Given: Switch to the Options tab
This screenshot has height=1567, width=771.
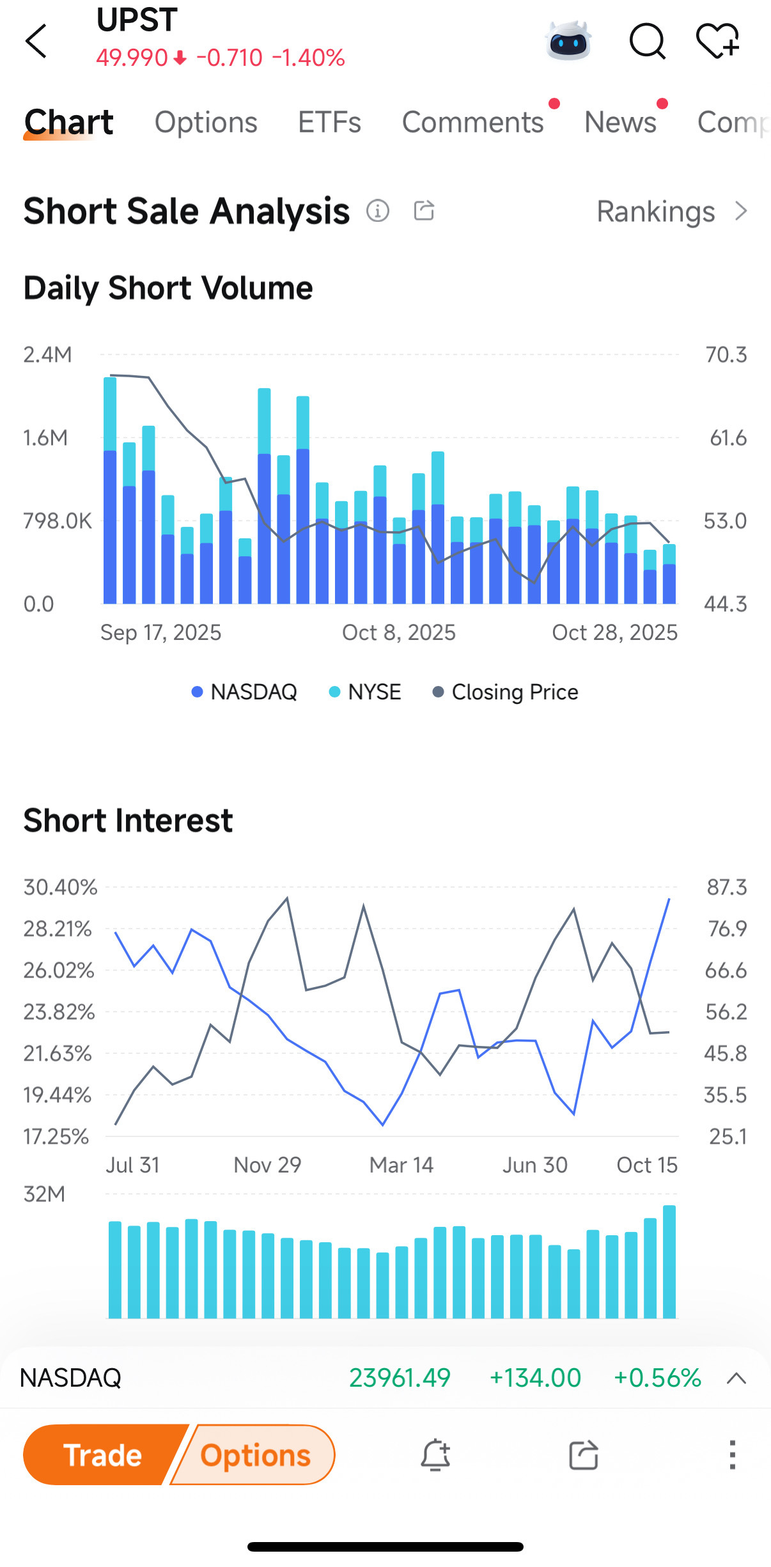Looking at the screenshot, I should [x=206, y=122].
